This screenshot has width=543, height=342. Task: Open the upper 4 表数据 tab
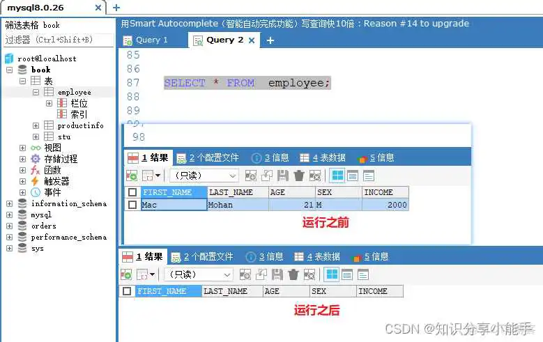[x=323, y=158]
